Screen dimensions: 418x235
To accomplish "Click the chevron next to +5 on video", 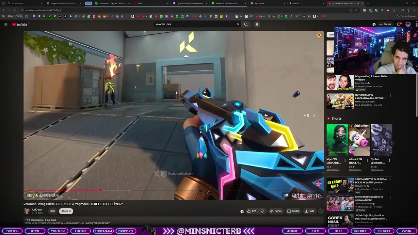I will pyautogui.click(x=314, y=115).
